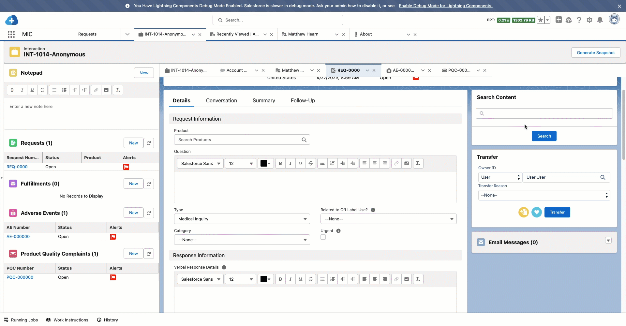Open the Transfer Reason dropdown

[x=544, y=195]
